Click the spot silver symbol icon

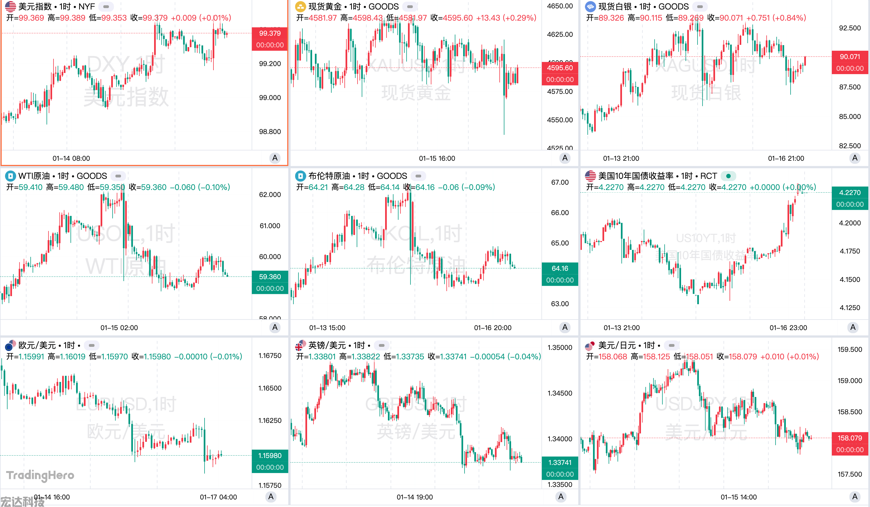[x=590, y=7]
